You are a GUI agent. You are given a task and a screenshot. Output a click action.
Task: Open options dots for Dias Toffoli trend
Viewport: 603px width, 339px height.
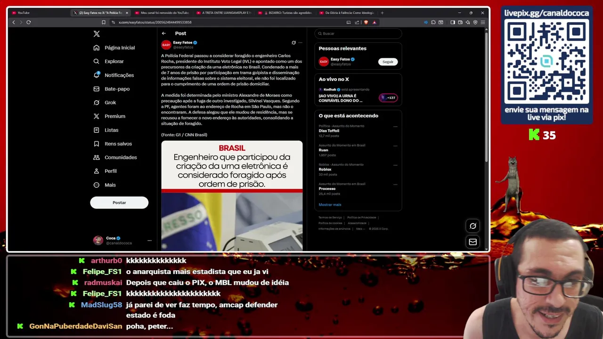[395, 126]
